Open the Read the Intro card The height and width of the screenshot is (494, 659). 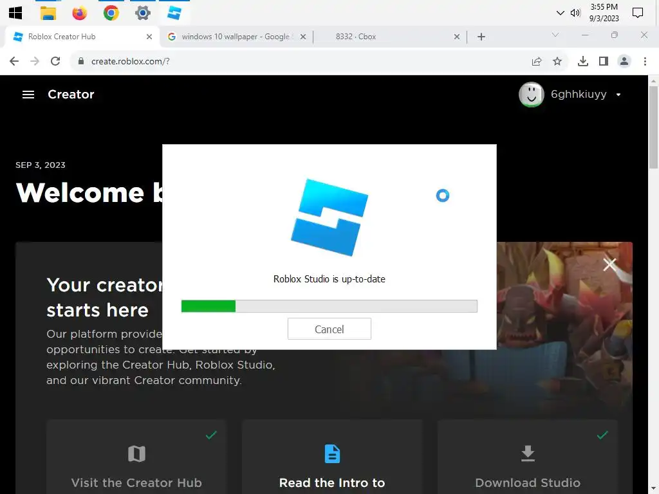(x=332, y=457)
